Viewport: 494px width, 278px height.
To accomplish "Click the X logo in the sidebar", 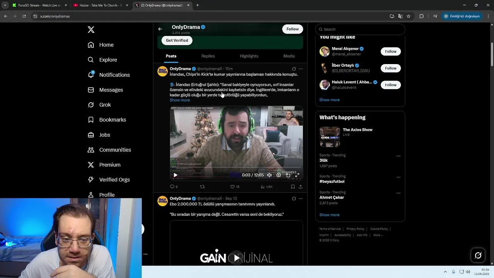I will (91, 30).
